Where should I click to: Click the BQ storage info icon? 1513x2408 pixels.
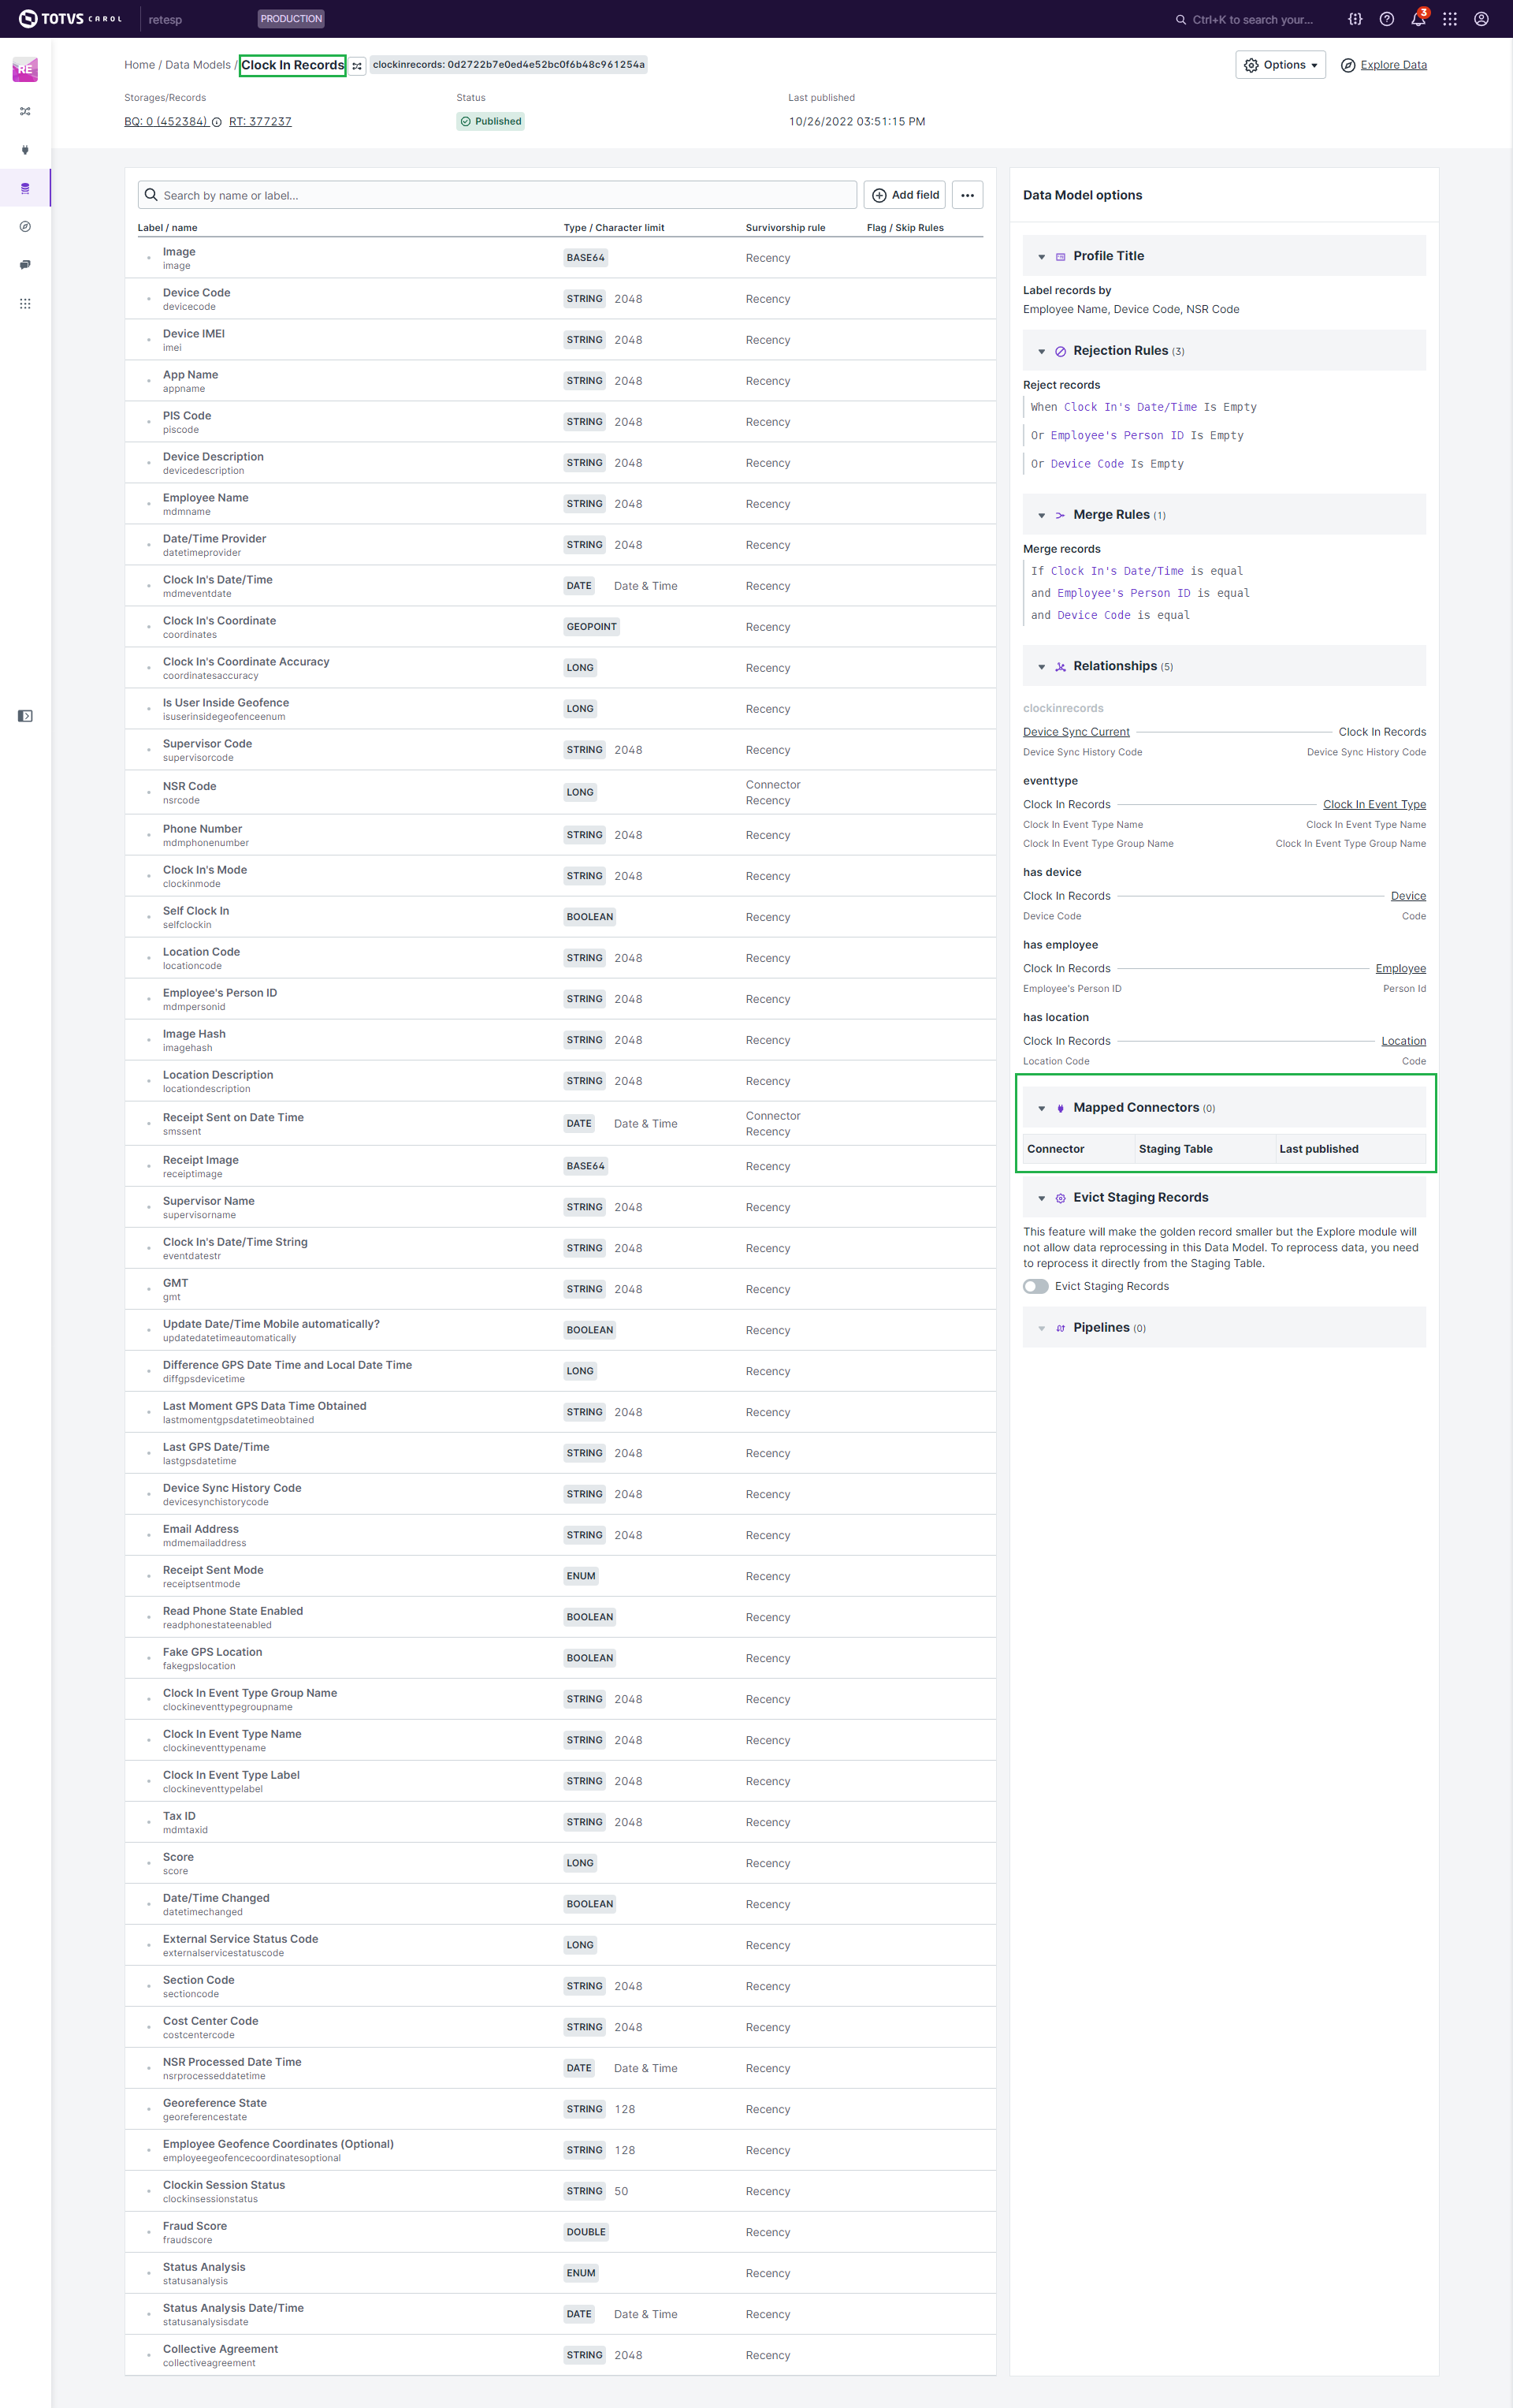217,122
